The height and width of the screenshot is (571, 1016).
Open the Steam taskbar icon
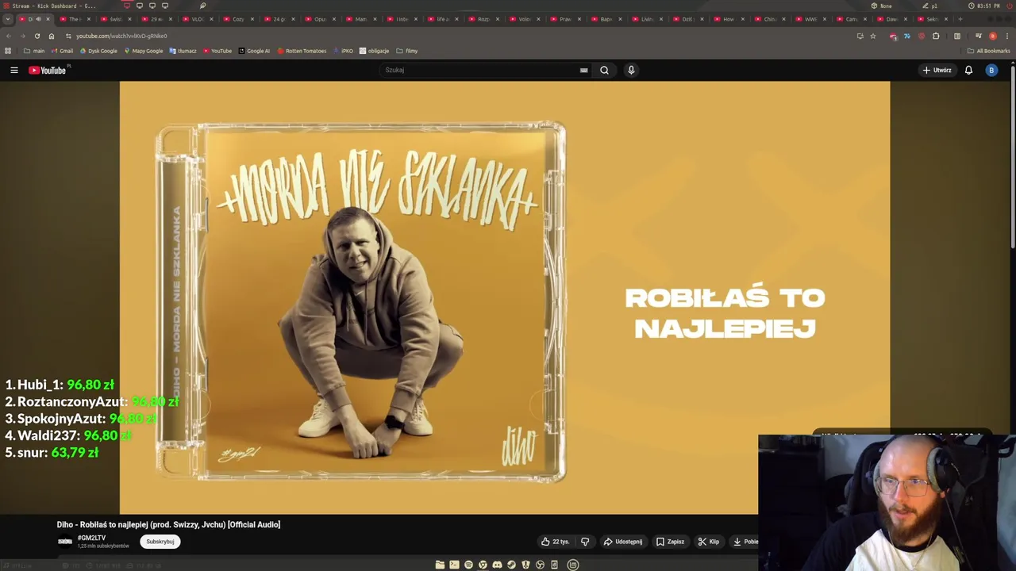[x=511, y=565]
